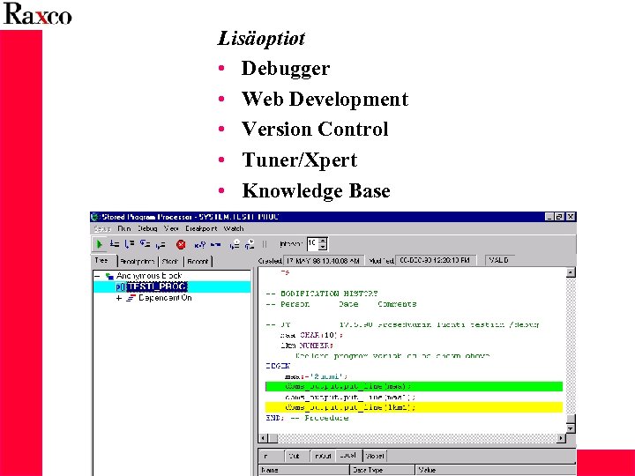Open the Watch menu
The height and width of the screenshot is (476, 635).
[x=234, y=228]
